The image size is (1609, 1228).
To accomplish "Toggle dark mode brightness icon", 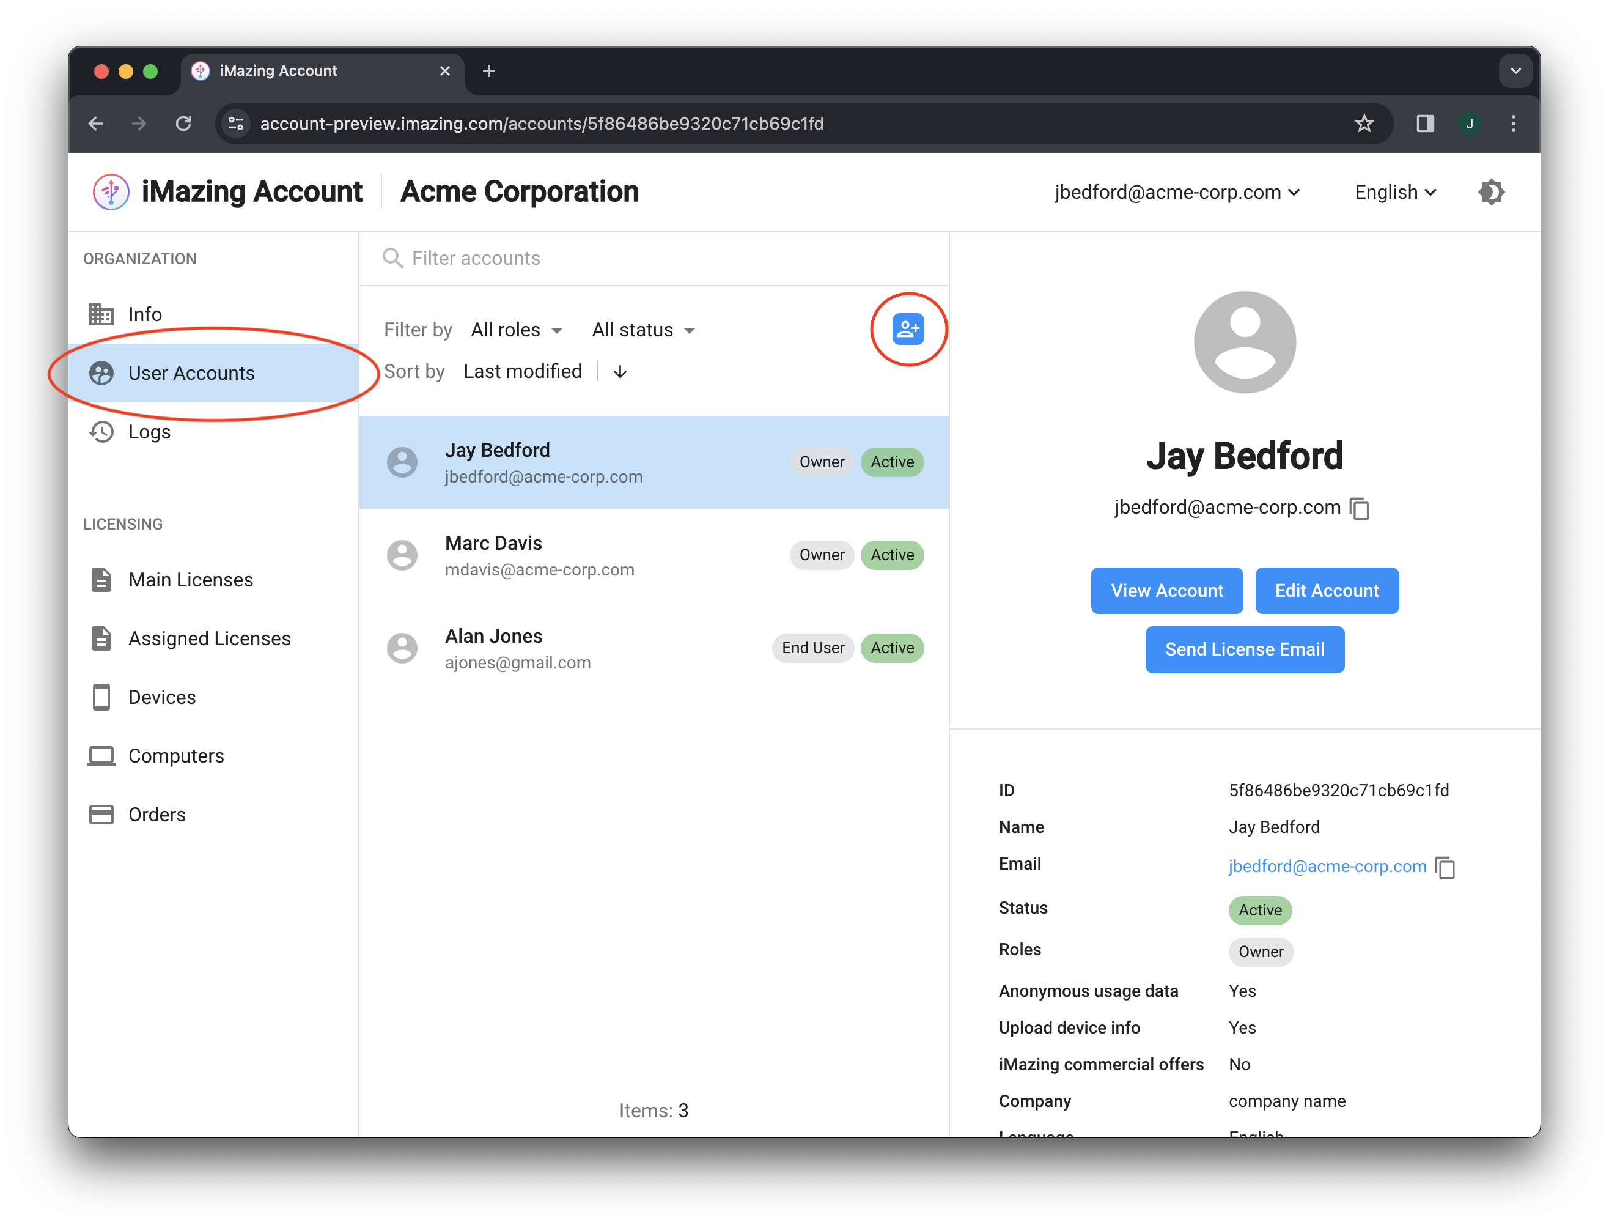I will (1490, 192).
